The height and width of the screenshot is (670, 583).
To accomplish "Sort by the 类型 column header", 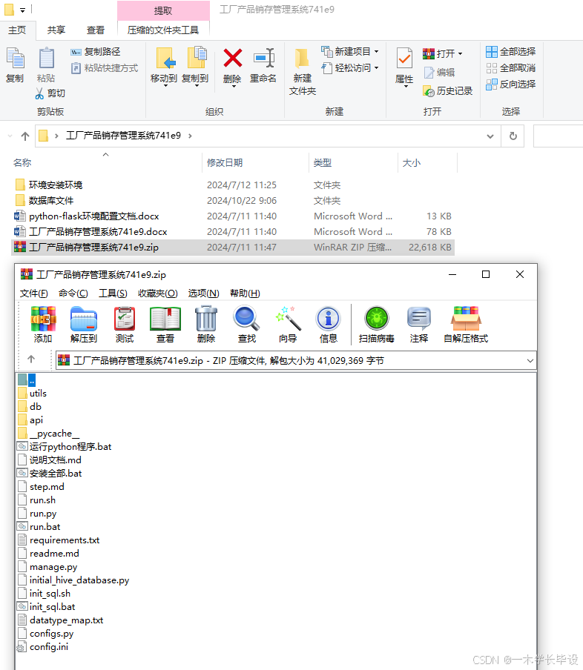I will [322, 163].
